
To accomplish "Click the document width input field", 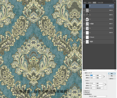I will pos(93,83).
